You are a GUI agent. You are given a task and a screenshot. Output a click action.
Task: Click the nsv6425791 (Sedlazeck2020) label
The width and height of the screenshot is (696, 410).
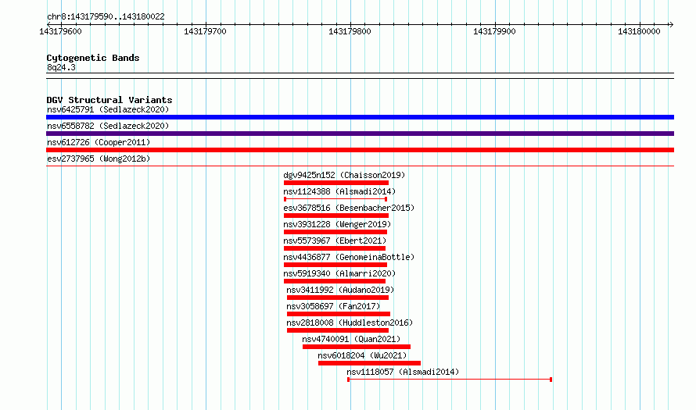click(x=108, y=109)
